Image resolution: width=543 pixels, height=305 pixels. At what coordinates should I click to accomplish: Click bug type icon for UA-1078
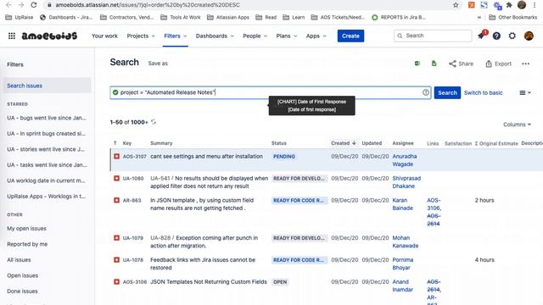click(x=117, y=260)
